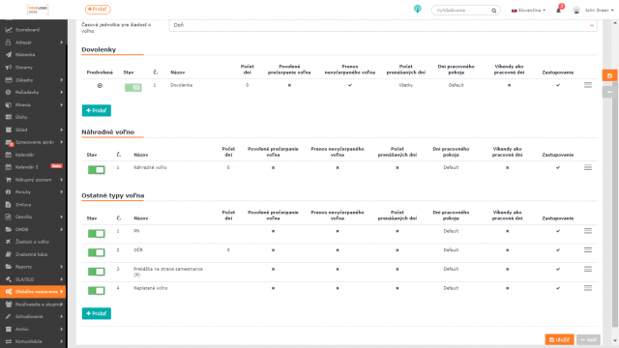Open Kalendár 2 beta menu item

point(33,167)
